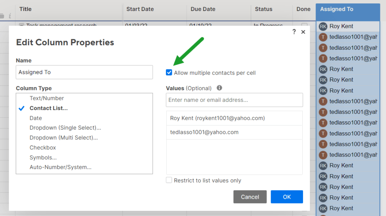Click the column Name input field
The width and height of the screenshot is (386, 216).
[x=84, y=72]
